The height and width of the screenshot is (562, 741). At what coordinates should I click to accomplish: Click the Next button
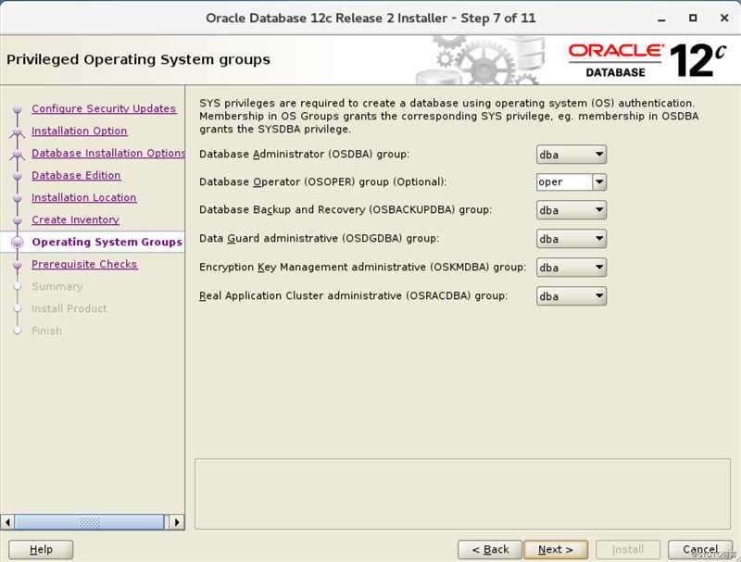tap(556, 549)
